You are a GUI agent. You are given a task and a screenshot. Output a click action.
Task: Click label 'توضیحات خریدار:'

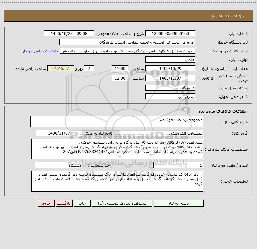coord(234,182)
